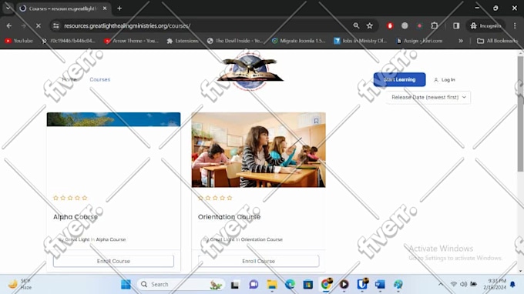This screenshot has height=294, width=524.
Task: Open Wi-Fi network status icon
Action: click(x=453, y=284)
